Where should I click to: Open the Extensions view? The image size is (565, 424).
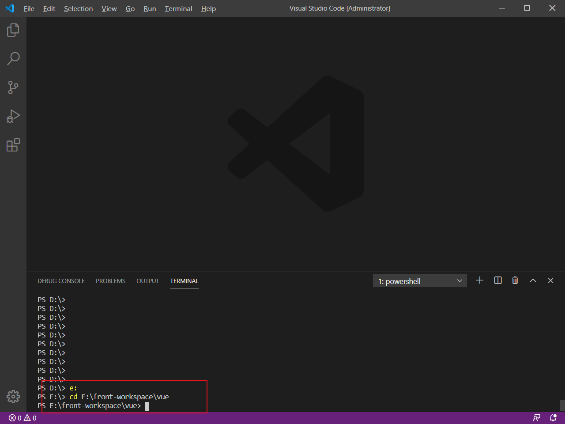coord(13,145)
